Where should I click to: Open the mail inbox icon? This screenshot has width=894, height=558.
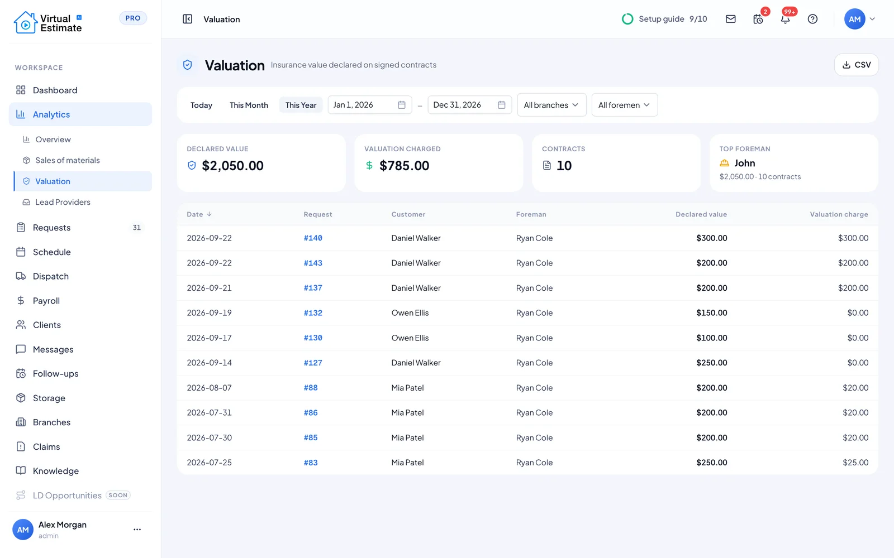coord(730,19)
